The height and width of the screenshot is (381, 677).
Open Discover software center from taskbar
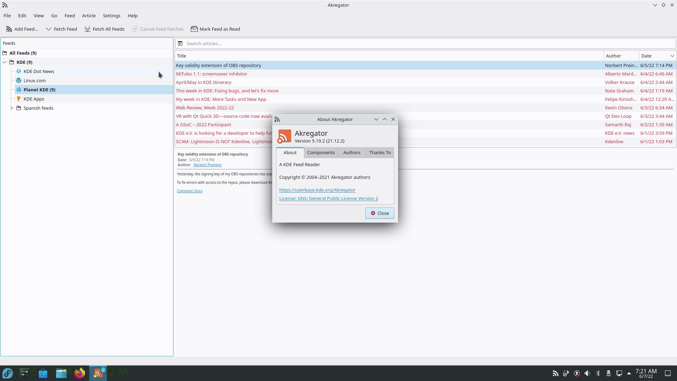click(43, 373)
